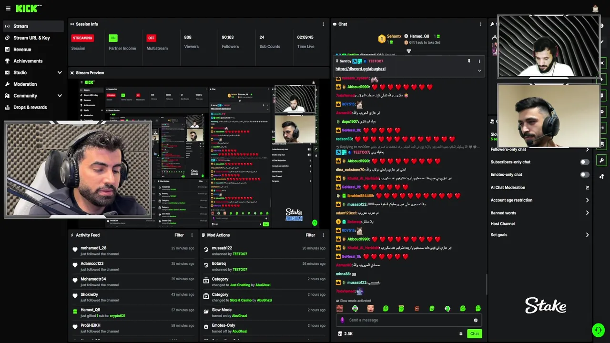The height and width of the screenshot is (343, 610).
Task: Click the green Chat send button
Action: point(474,333)
